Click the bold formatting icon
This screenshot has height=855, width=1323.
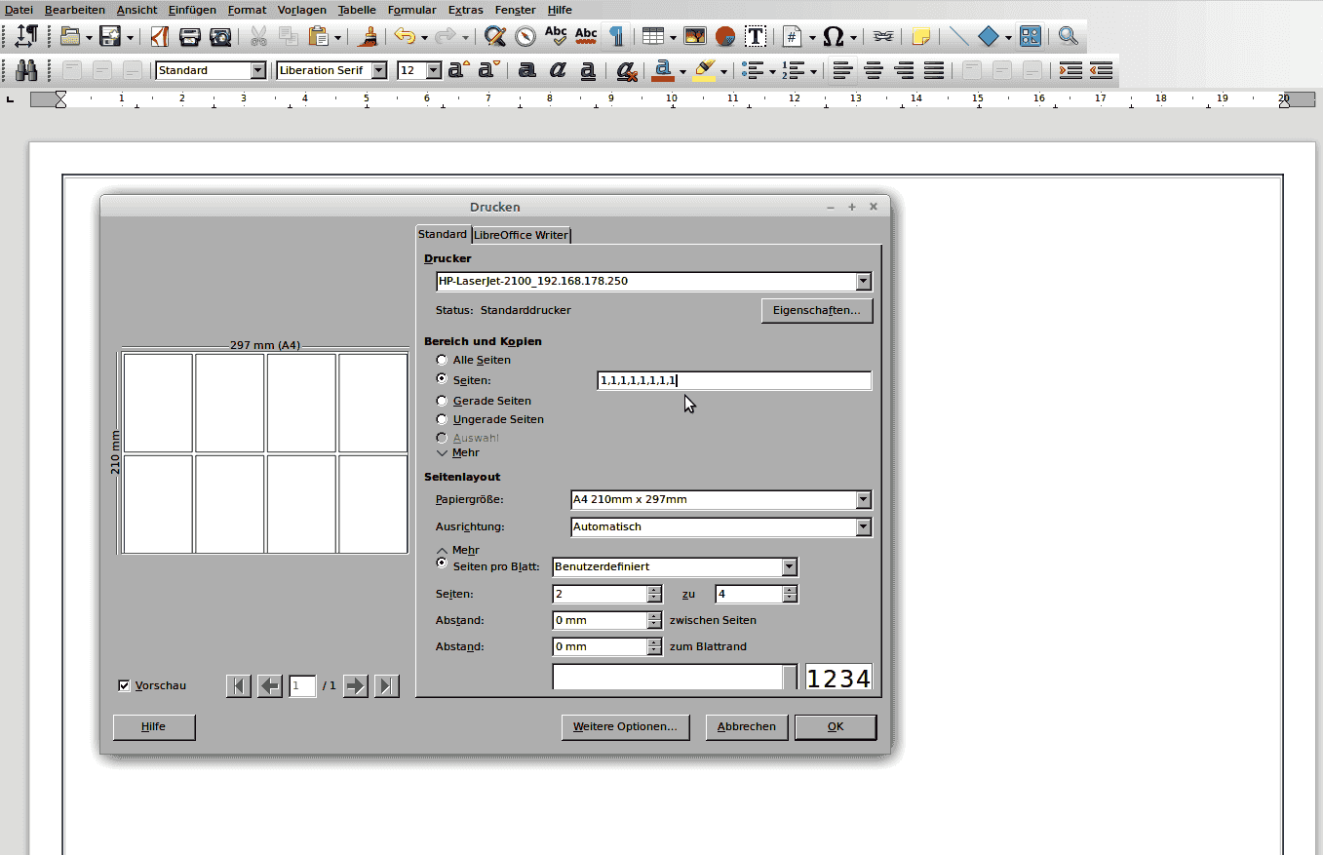[x=527, y=70]
